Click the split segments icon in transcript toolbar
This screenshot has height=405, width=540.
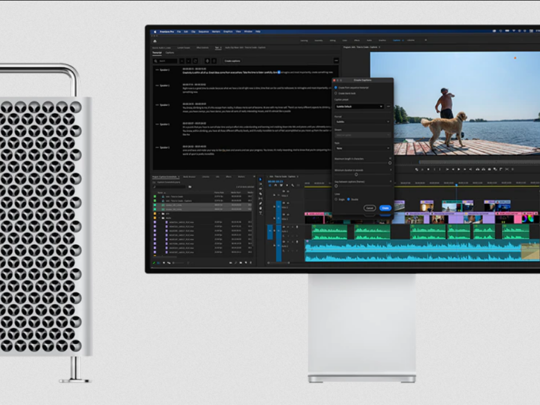(x=214, y=61)
